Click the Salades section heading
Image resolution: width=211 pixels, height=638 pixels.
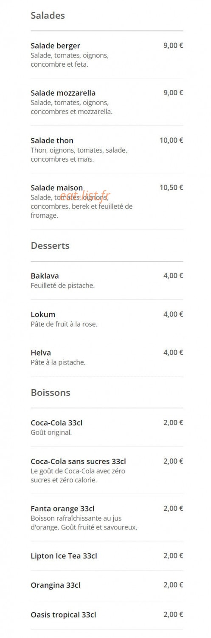tap(48, 15)
